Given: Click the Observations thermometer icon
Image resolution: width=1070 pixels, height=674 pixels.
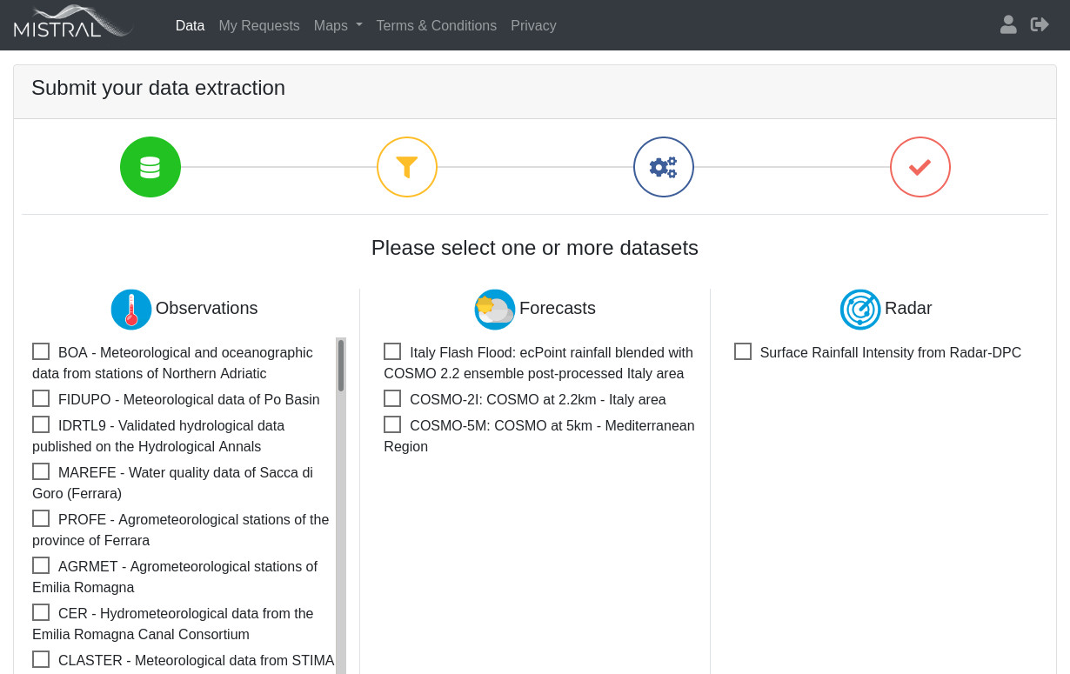Looking at the screenshot, I should (131, 310).
